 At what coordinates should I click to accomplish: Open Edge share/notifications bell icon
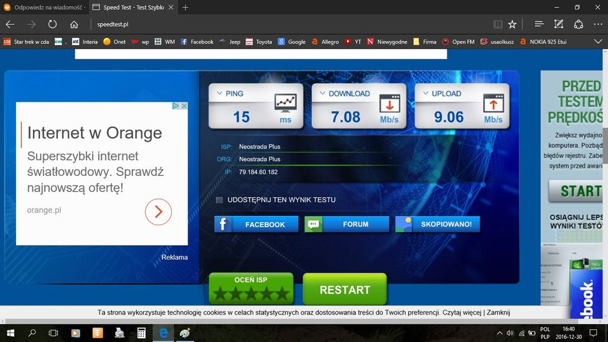[x=579, y=24]
